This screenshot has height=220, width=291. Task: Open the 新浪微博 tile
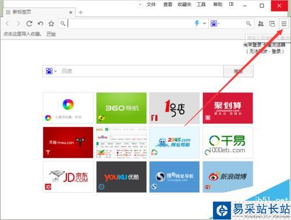(x=228, y=177)
